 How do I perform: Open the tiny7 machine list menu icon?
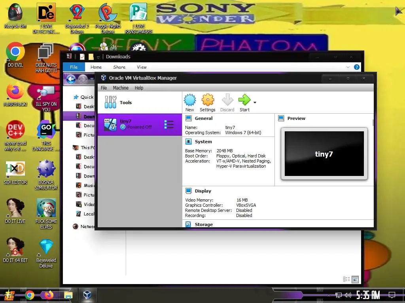169,124
